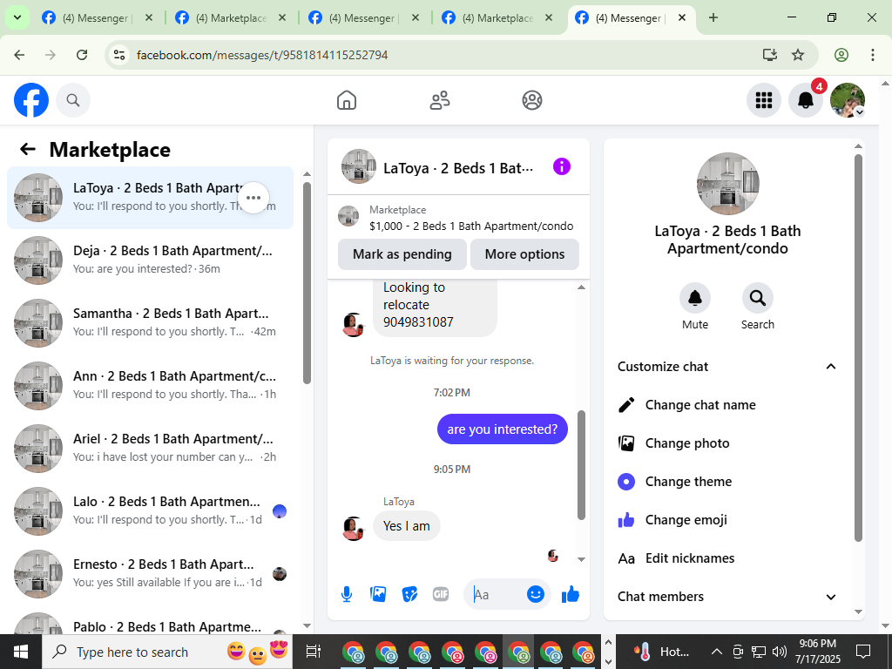Click the back arrow next to Marketplace

[28, 149]
